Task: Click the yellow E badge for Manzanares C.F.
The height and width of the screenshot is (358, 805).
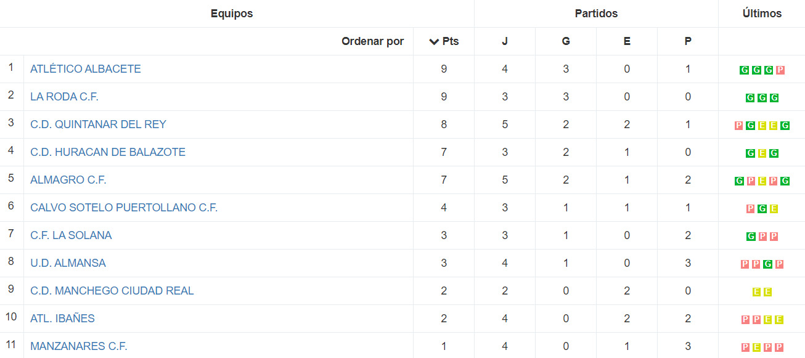Action: coord(756,348)
